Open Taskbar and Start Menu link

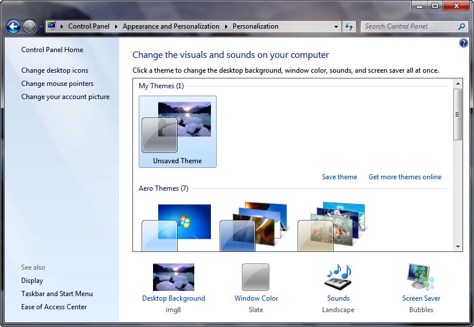tap(57, 293)
